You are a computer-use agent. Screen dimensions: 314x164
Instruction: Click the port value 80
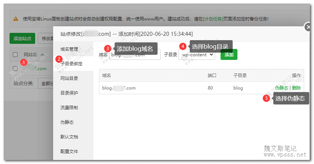click(x=210, y=88)
